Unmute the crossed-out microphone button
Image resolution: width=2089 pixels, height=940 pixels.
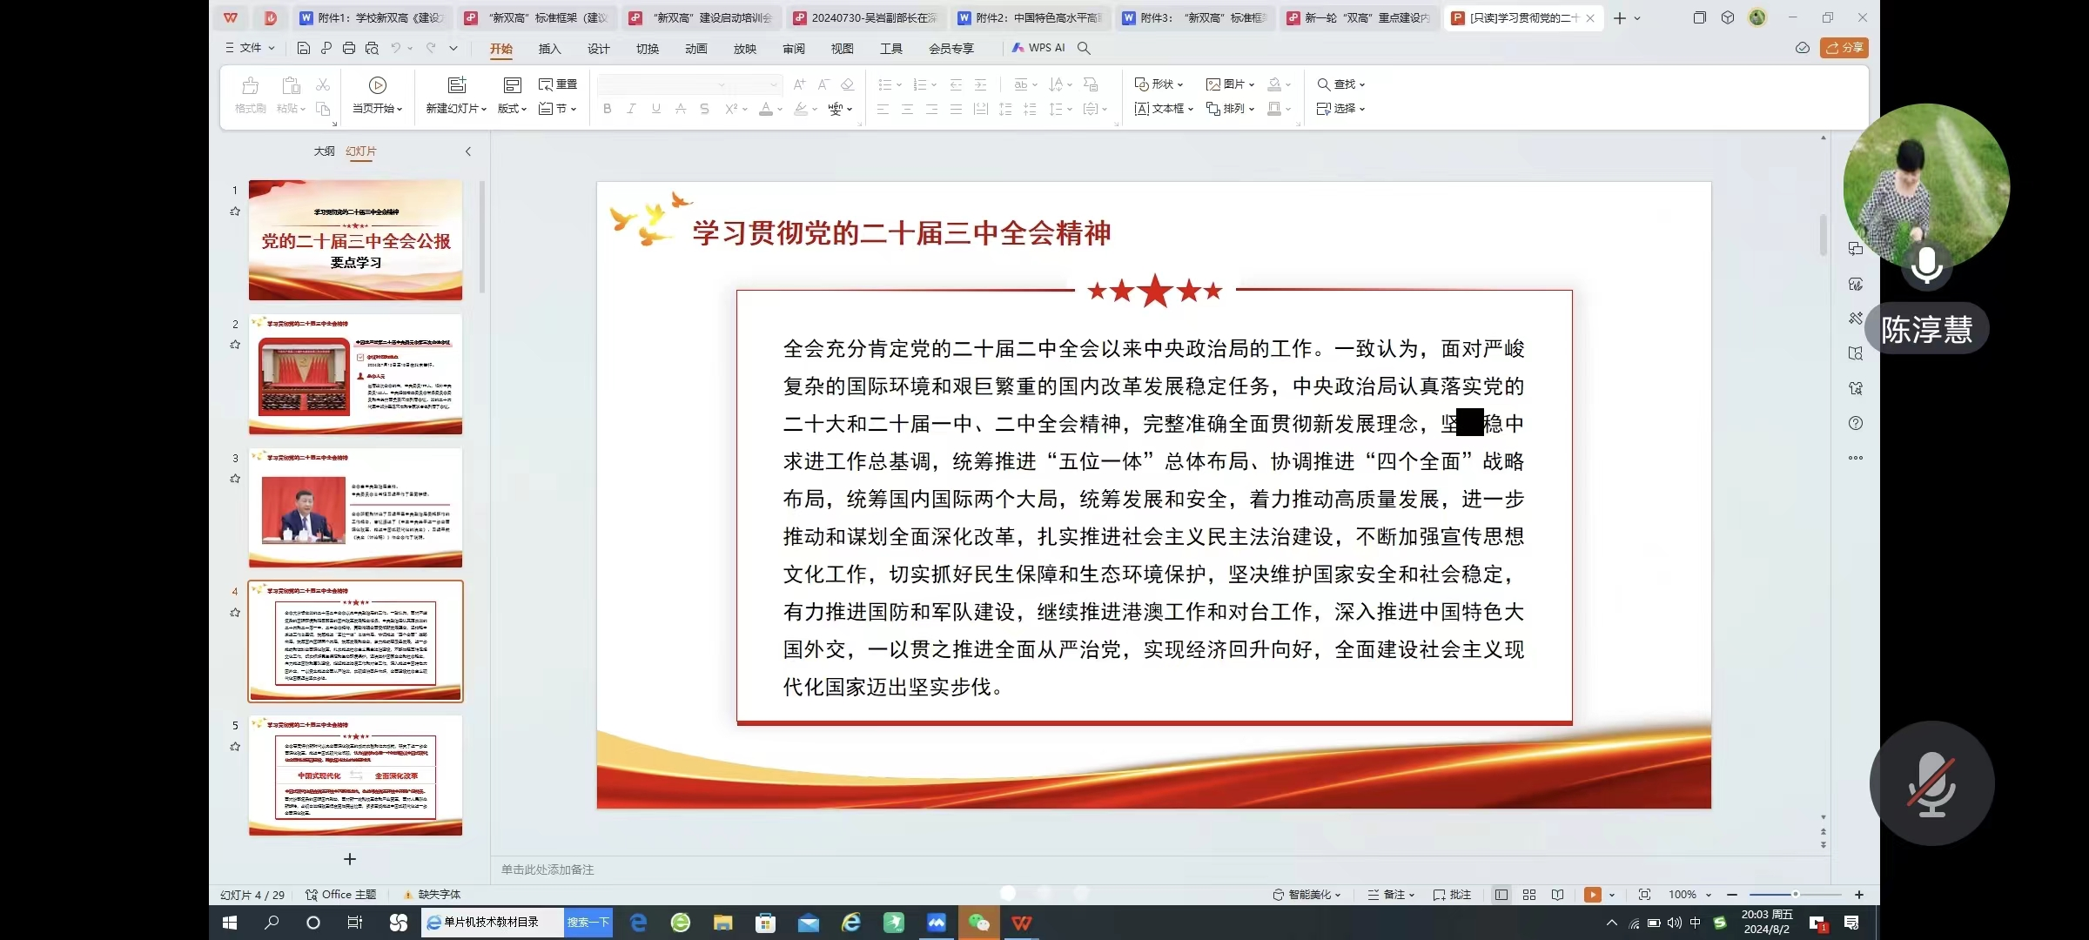[x=1931, y=783]
